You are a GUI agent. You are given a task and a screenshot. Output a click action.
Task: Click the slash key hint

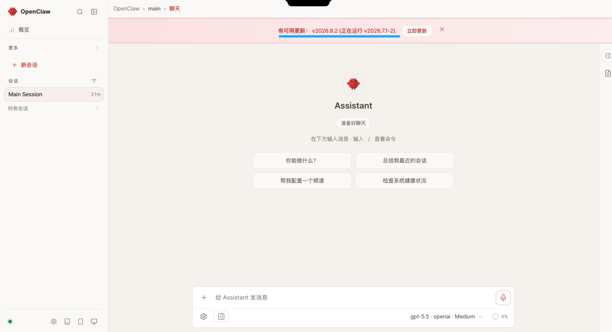[x=369, y=139]
